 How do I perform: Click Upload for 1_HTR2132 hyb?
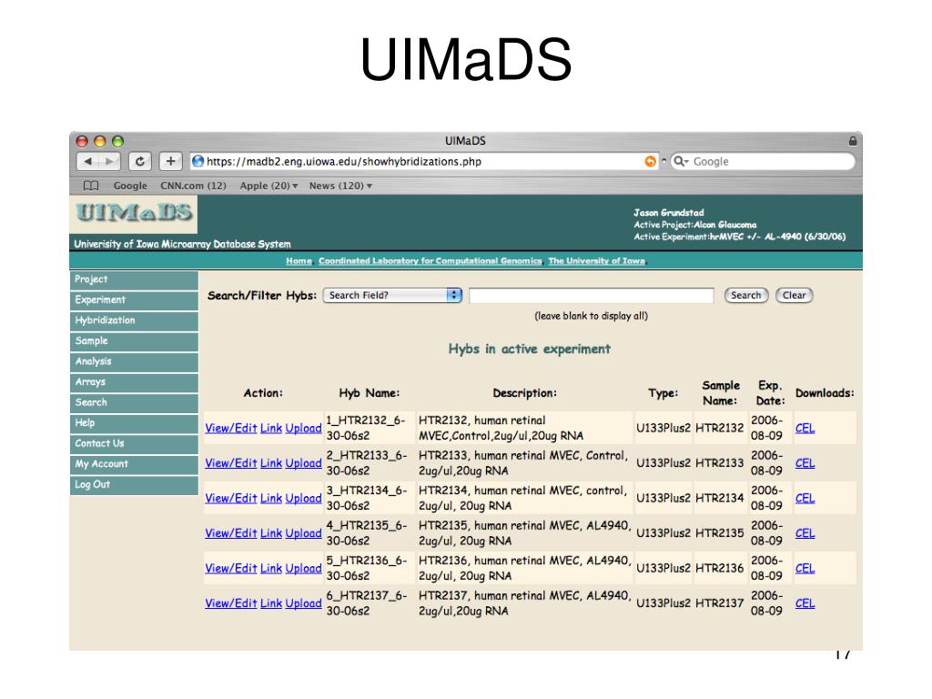[x=303, y=428]
